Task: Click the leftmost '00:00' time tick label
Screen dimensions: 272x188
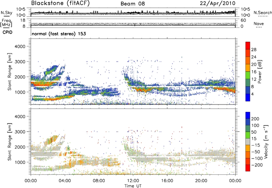Action: pyautogui.click(x=31, y=181)
